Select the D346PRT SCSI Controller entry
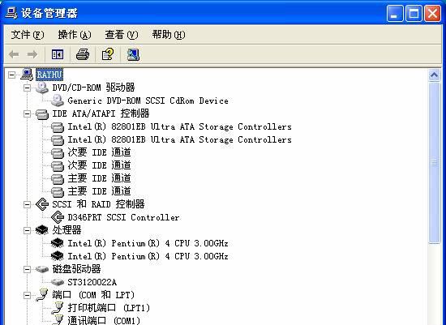446x325 pixels. pyautogui.click(x=123, y=217)
